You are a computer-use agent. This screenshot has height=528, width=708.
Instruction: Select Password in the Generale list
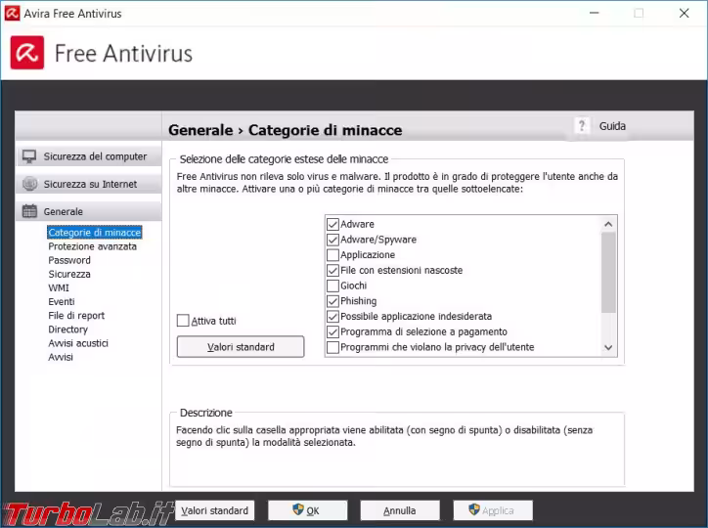click(x=69, y=260)
